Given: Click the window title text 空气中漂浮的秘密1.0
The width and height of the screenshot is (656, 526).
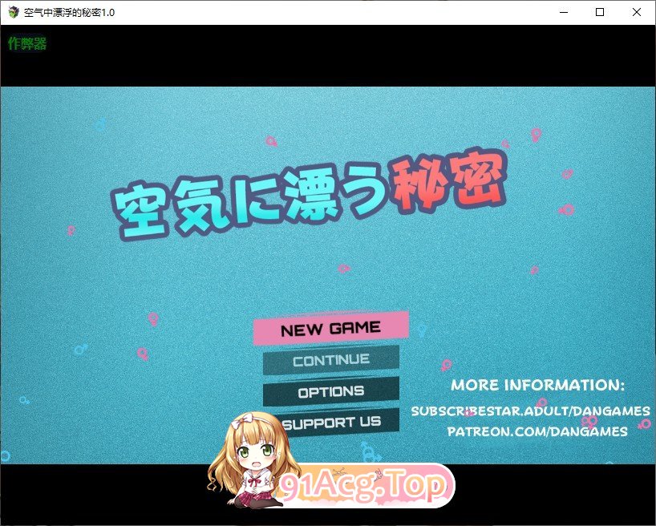Looking at the screenshot, I should (x=69, y=13).
